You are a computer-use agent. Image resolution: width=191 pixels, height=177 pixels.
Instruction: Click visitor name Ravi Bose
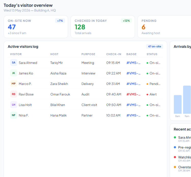(x=26, y=94)
